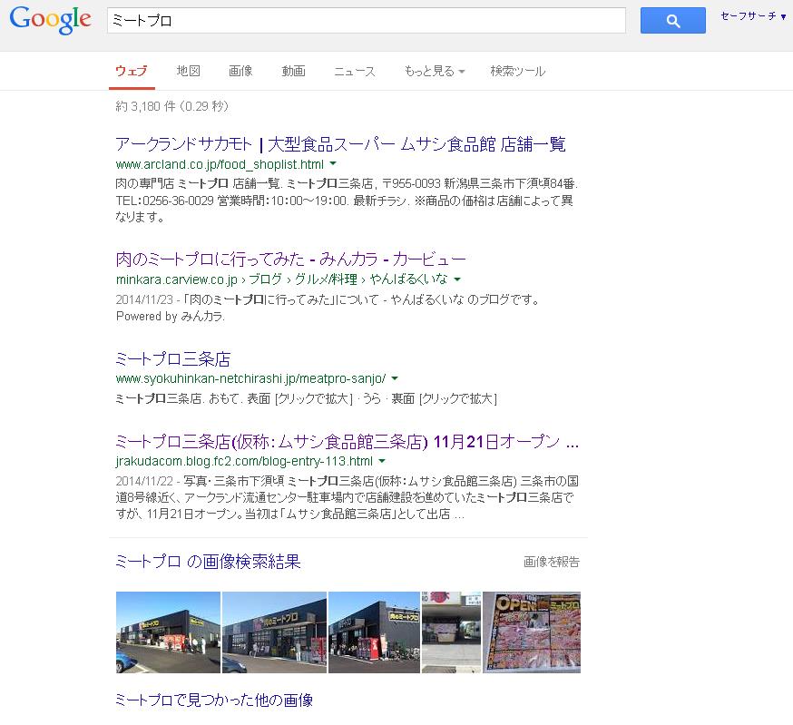Click TEL:0256-36-0029 in arcland snippet
This screenshot has width=793, height=725.
[x=165, y=201]
